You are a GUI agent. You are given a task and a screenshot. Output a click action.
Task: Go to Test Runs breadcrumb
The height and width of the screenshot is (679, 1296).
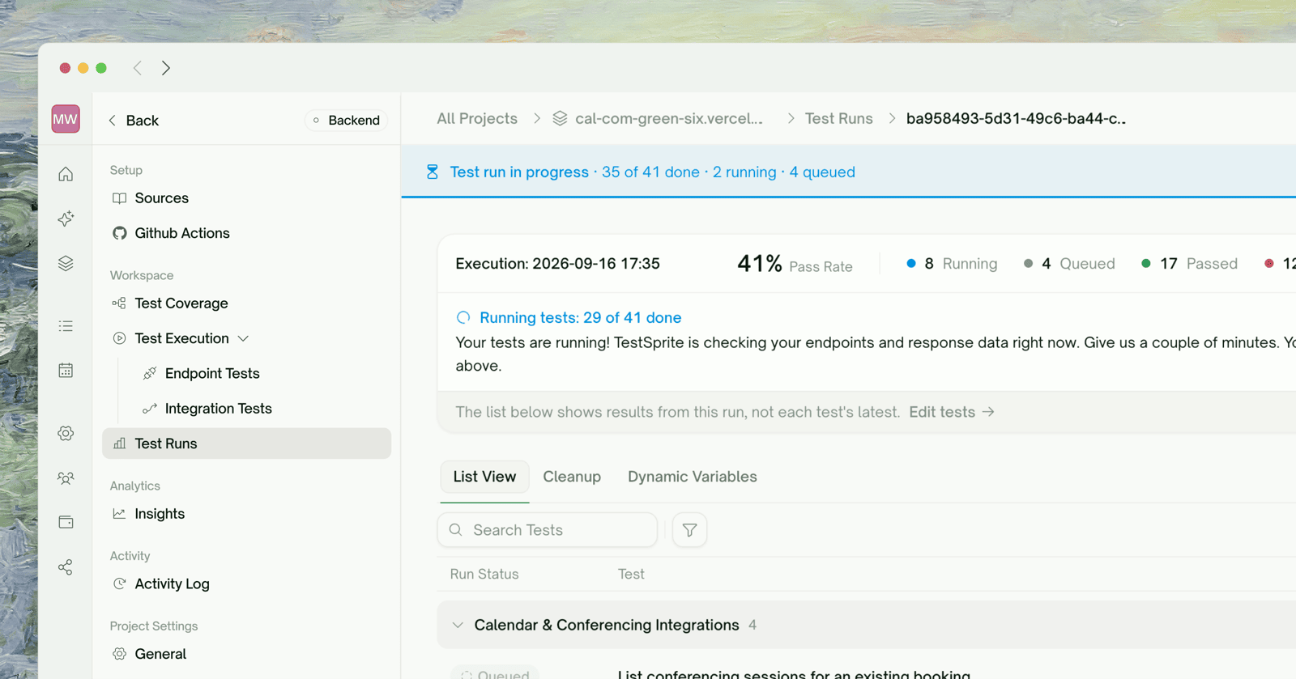(838, 118)
